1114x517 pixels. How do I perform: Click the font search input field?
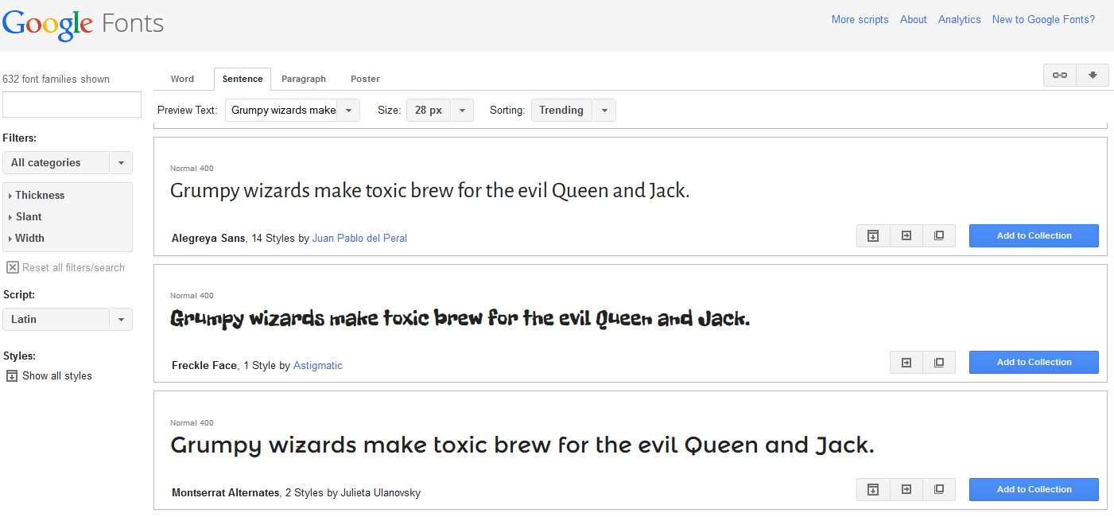pyautogui.click(x=72, y=104)
